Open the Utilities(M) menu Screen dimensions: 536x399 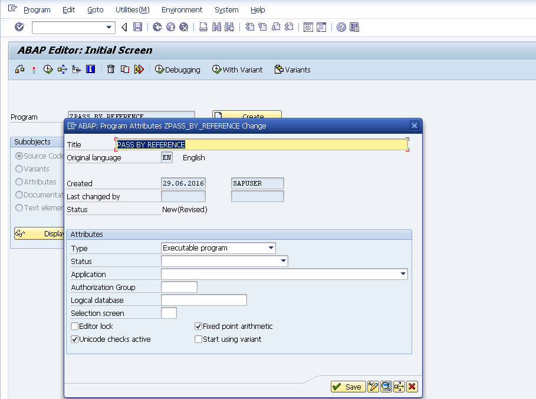132,9
